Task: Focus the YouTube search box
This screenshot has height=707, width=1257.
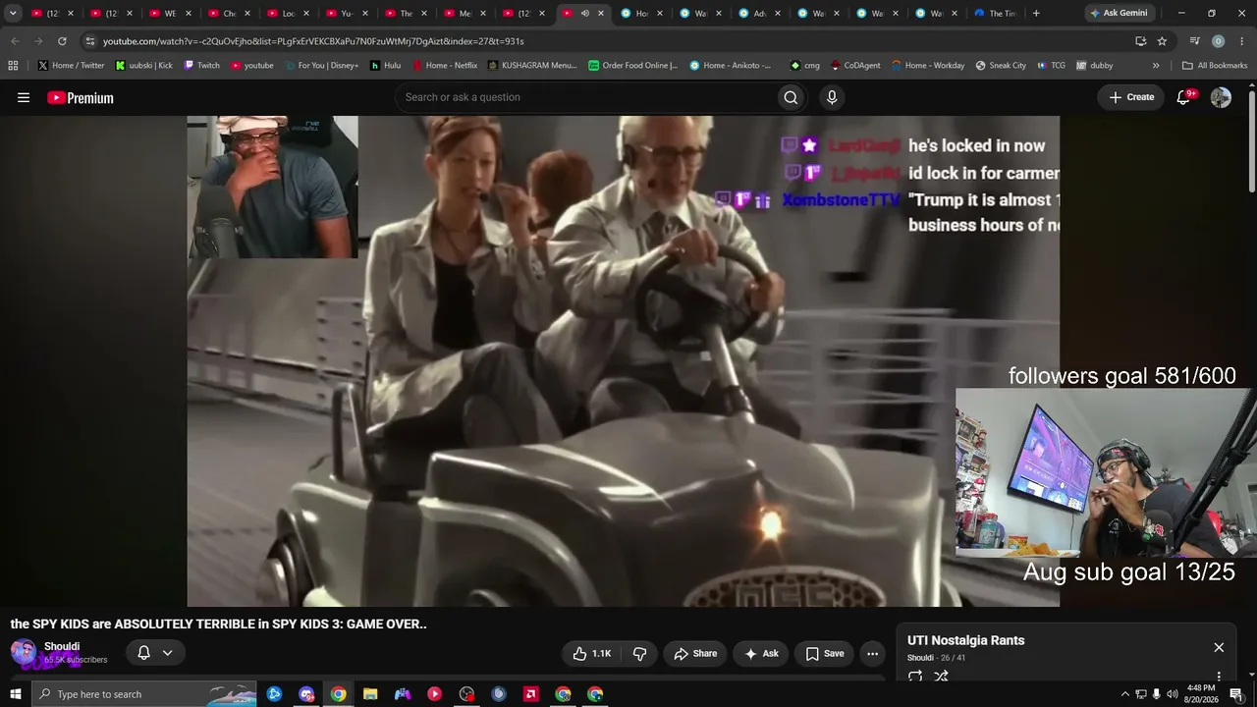Action: click(584, 97)
